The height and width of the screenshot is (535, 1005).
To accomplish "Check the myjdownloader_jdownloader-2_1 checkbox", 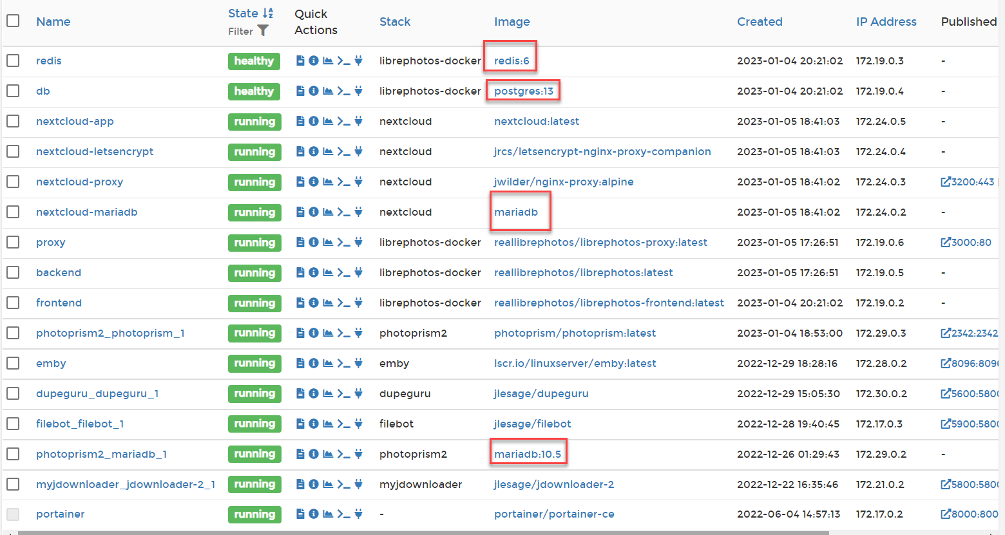I will coord(13,484).
